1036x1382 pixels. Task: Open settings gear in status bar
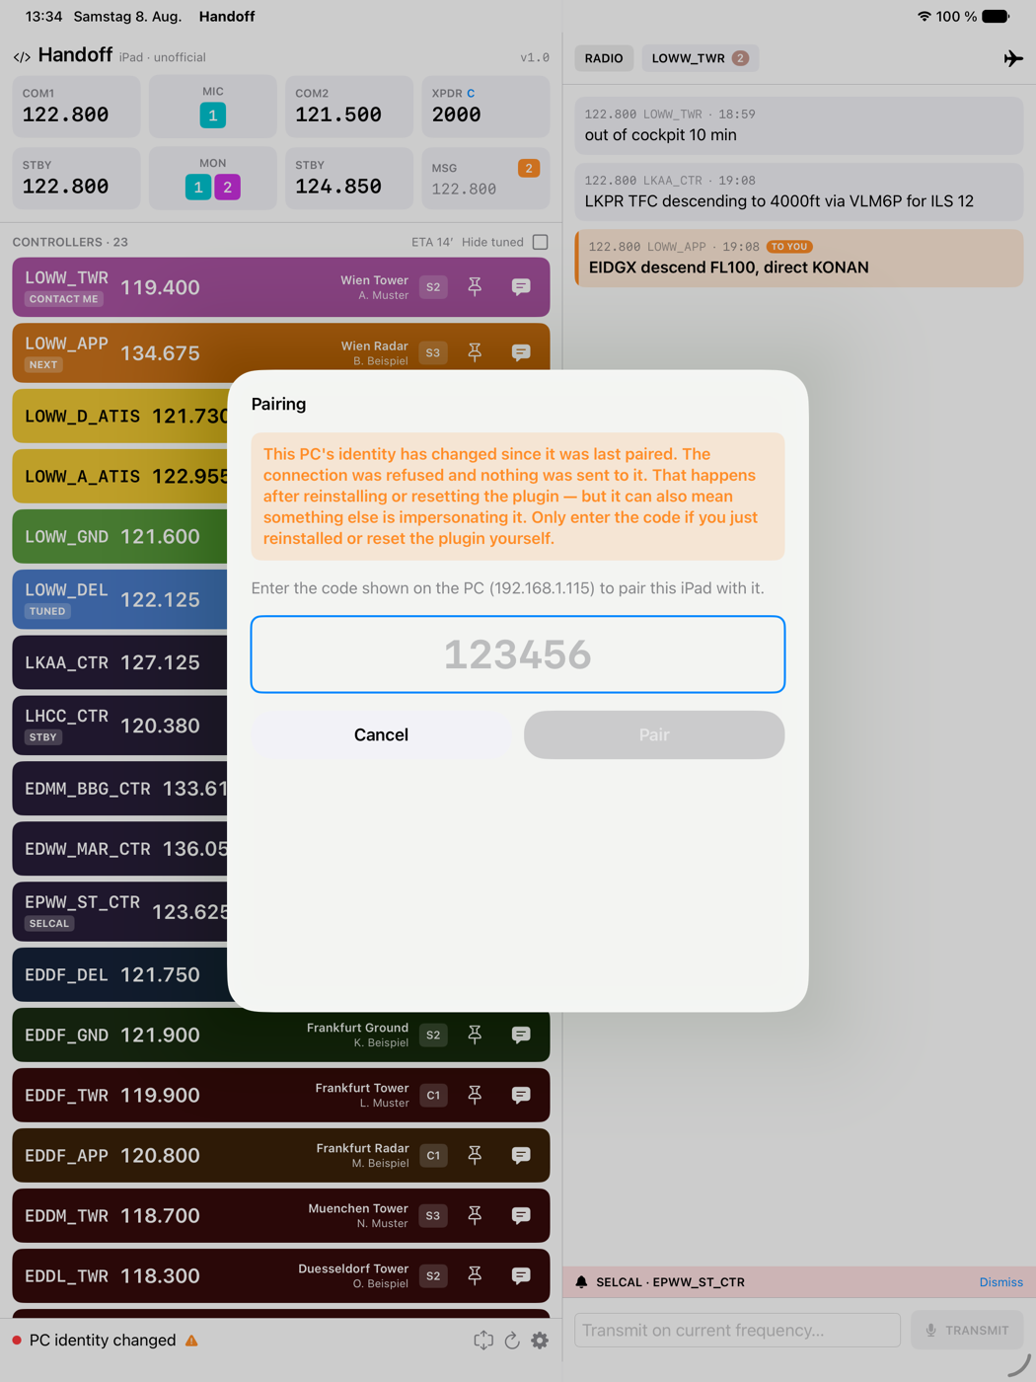[540, 1341]
